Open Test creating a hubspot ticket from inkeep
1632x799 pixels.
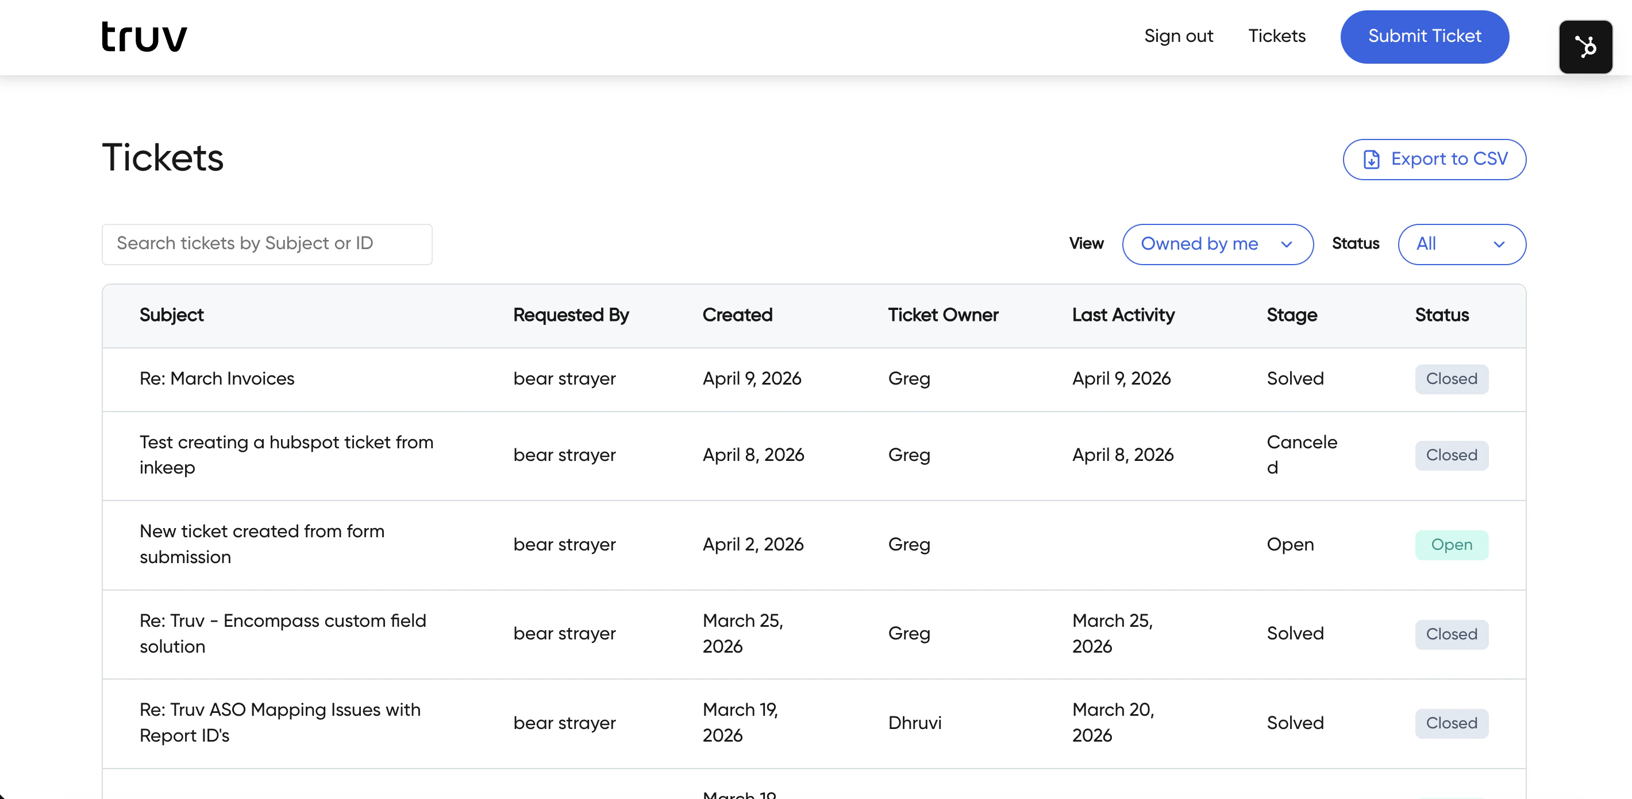coord(286,455)
